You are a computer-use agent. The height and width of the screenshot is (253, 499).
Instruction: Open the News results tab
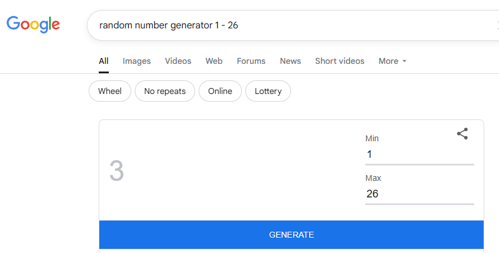coord(290,61)
